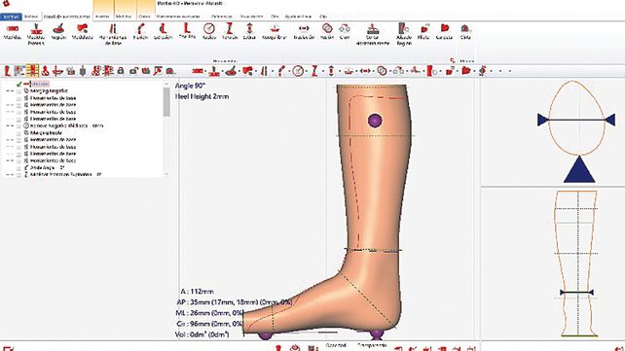Image resolution: width=625 pixels, height=351 pixels.
Task: Select the Ankle Angle 0° row label in the tree
Action: 47,167
